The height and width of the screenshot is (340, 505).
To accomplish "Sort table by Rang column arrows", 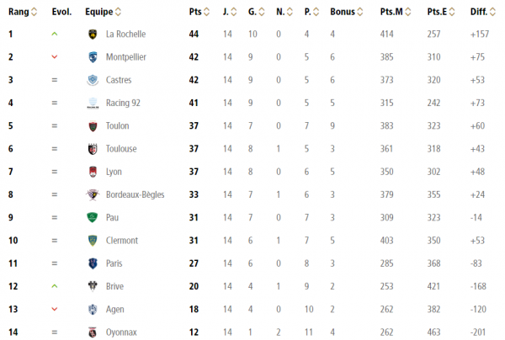I will point(34,12).
